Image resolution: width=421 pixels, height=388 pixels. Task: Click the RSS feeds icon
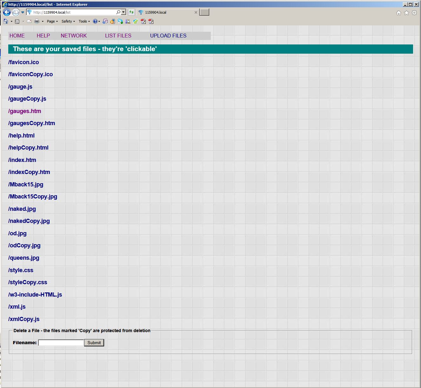[17, 21]
